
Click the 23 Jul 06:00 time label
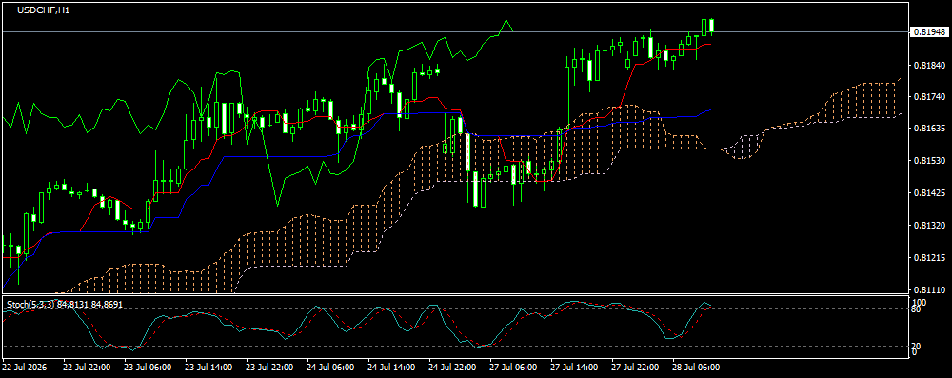click(x=148, y=368)
